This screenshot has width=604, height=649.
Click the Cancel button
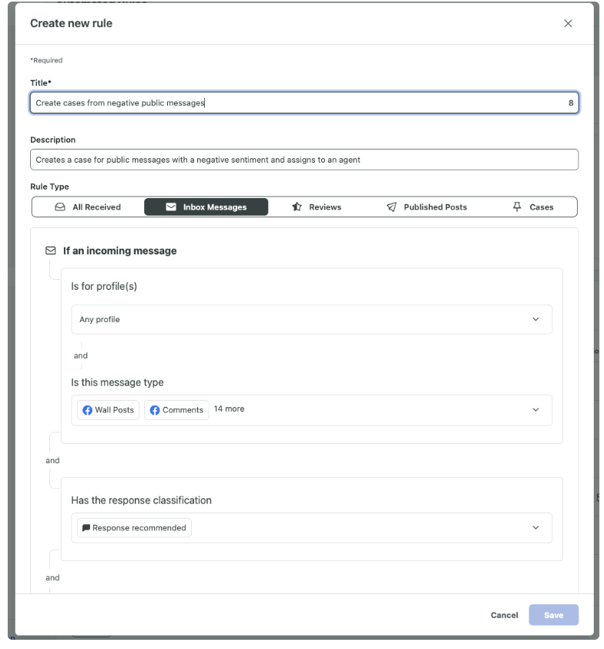tap(504, 615)
